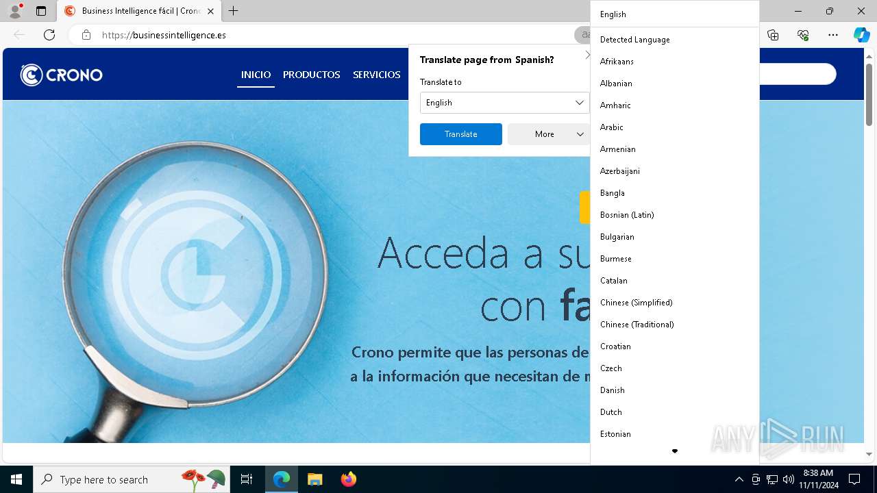This screenshot has width=877, height=493.
Task: Open the Edge profile icon
Action: [x=15, y=11]
